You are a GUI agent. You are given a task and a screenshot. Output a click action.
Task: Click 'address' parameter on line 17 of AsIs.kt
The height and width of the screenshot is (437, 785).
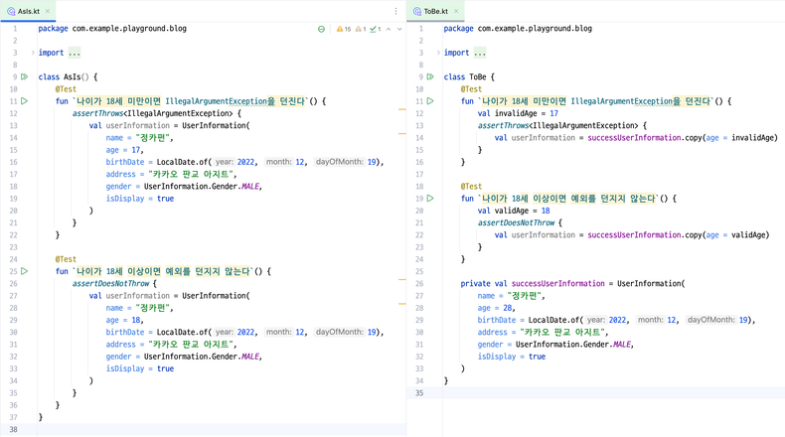pos(120,174)
